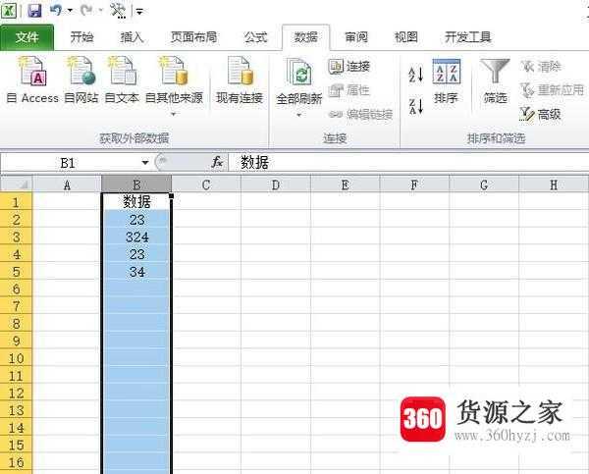
Task: Open the Customize Quick Access Toolbar dropdown
Action: [139, 12]
